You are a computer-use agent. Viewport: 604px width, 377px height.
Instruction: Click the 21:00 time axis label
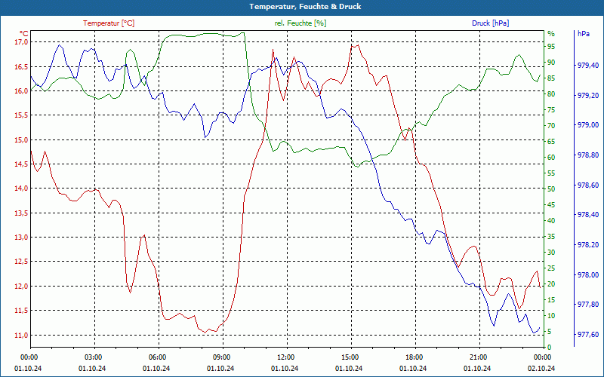tap(478, 357)
